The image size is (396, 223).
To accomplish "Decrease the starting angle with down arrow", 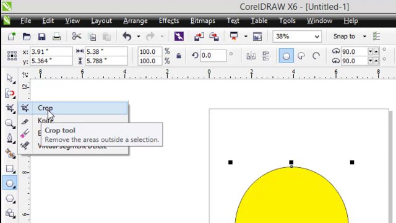I will (370, 51).
